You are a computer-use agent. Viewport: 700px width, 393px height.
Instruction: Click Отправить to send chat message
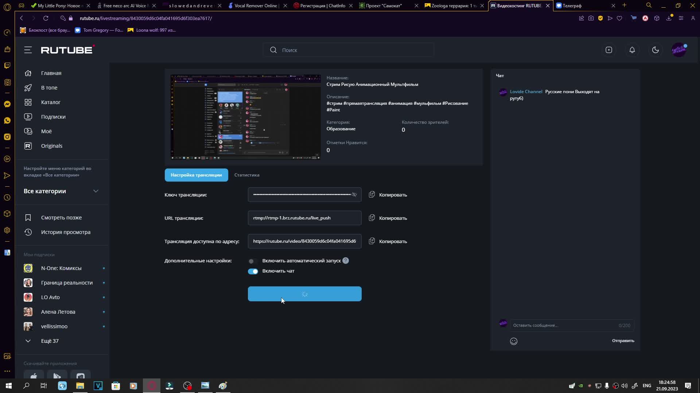[x=623, y=341]
